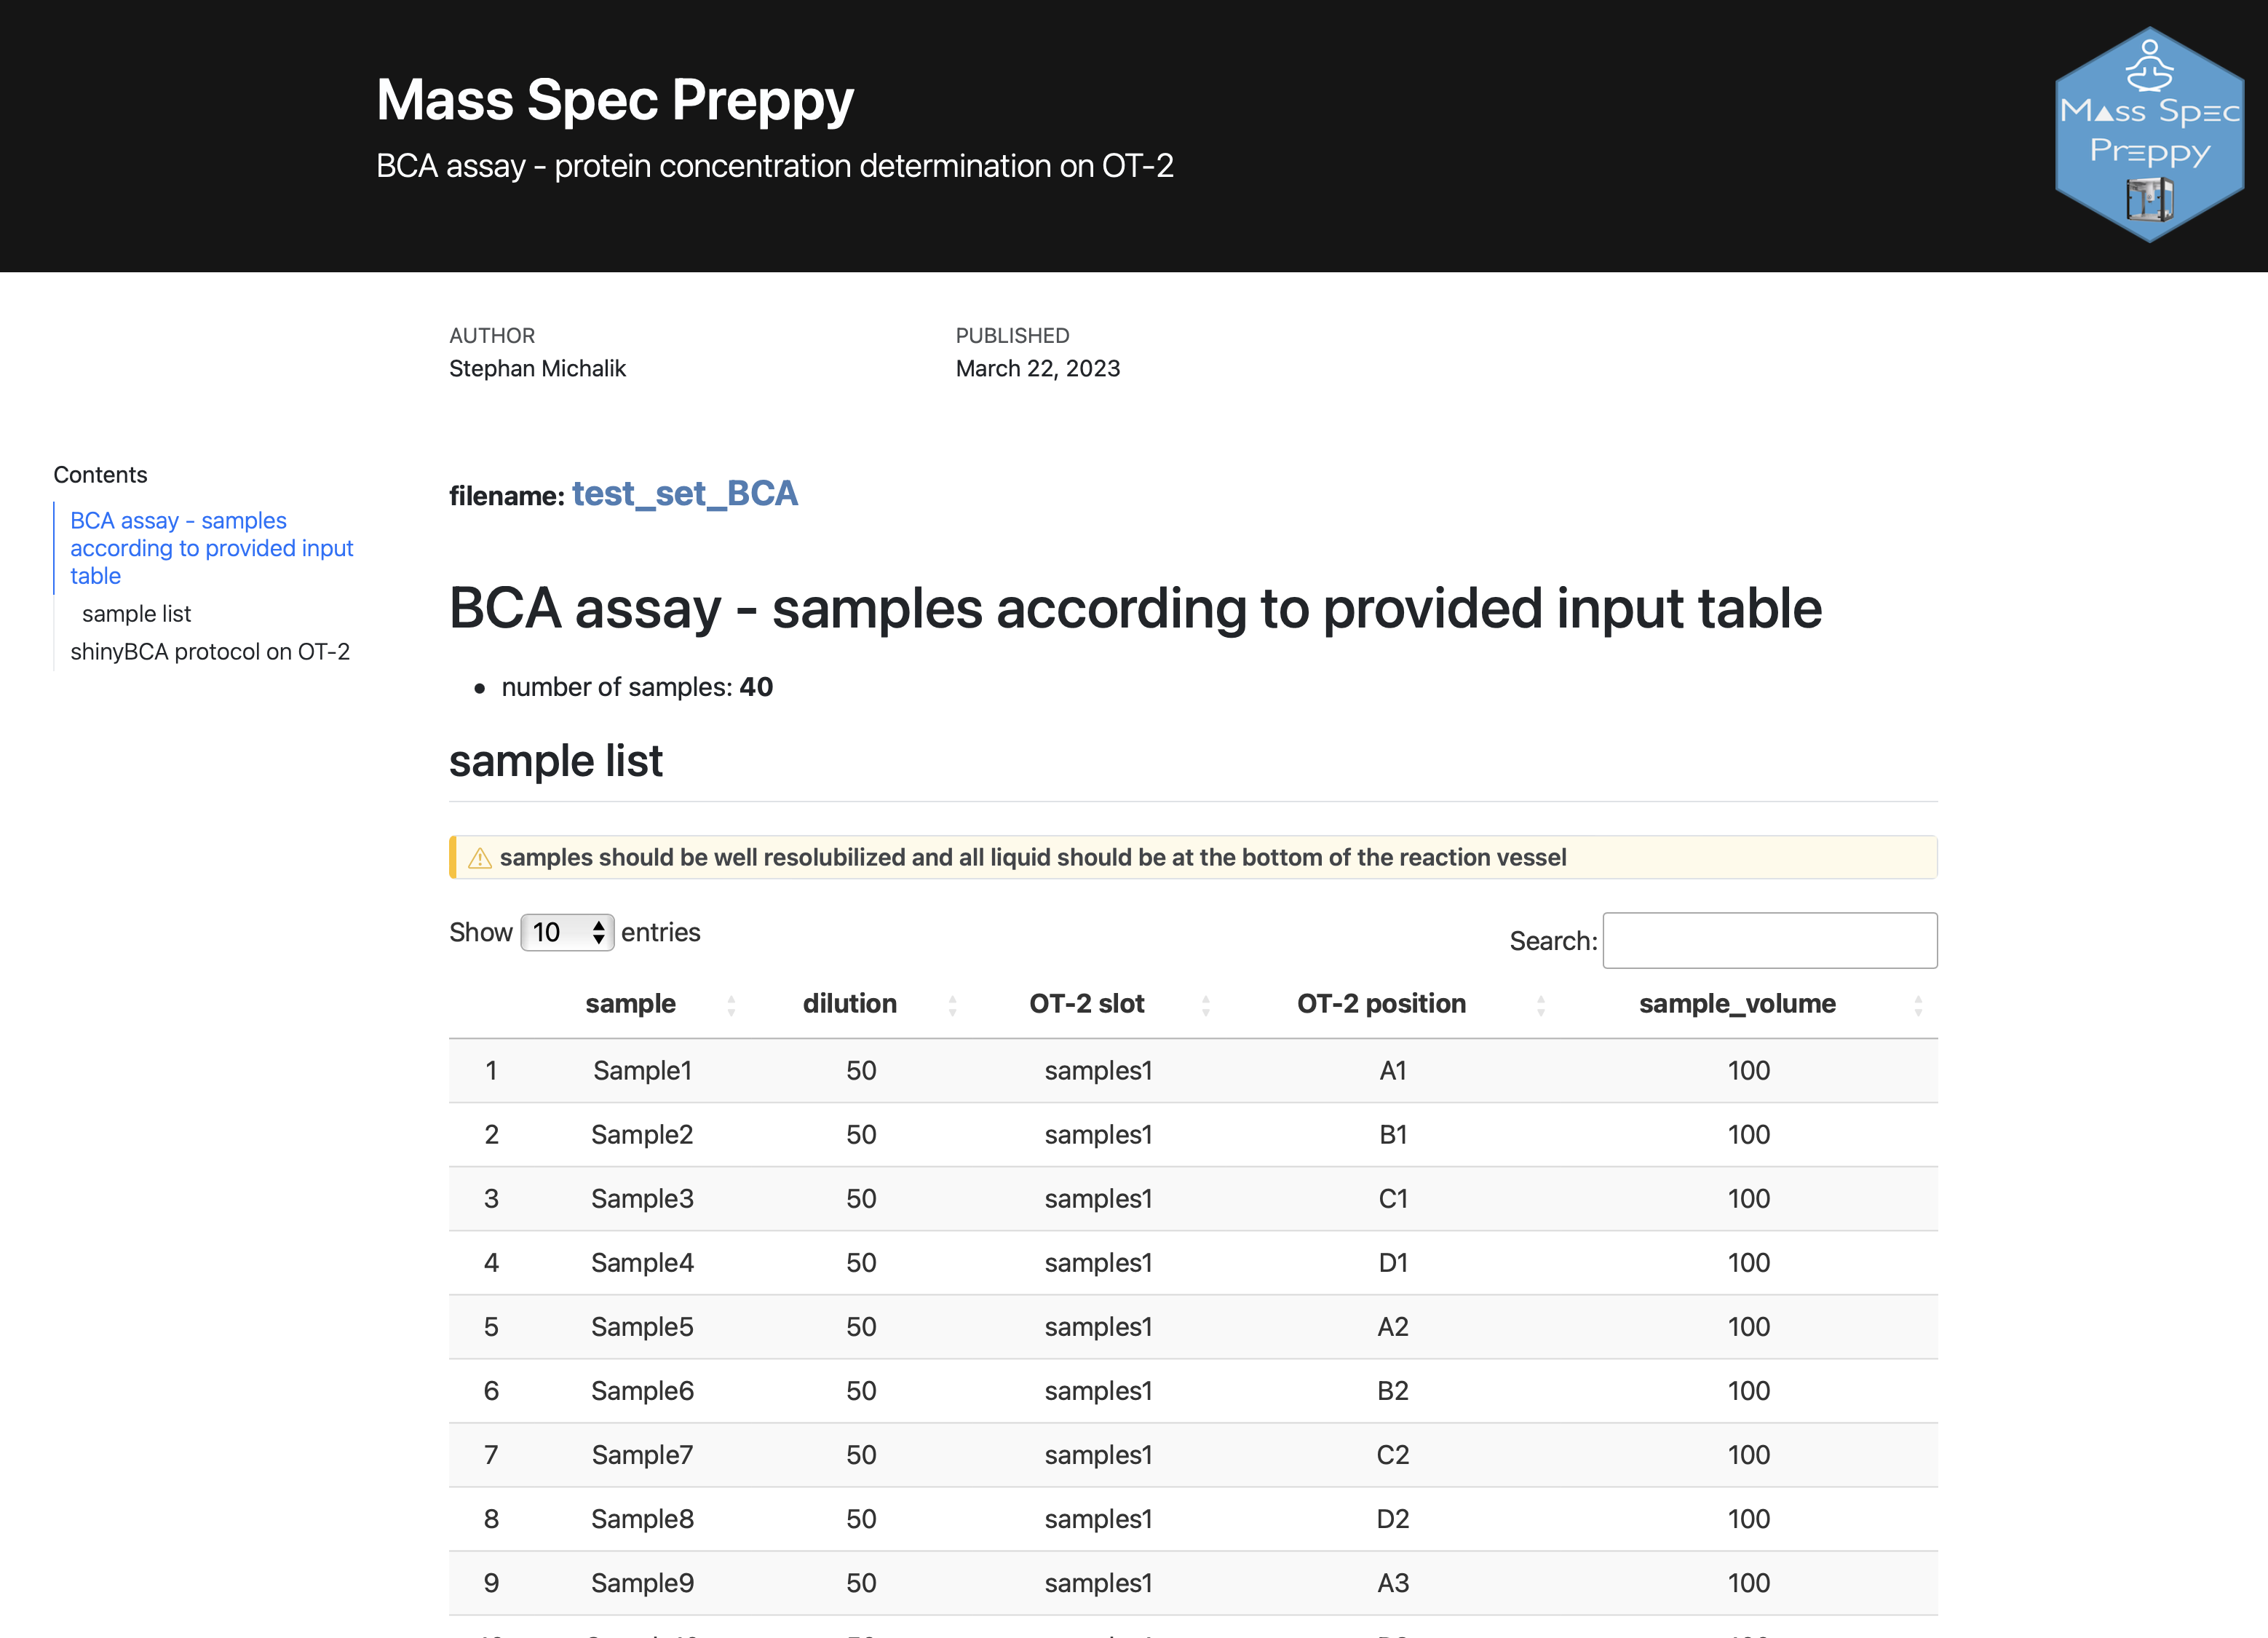Viewport: 2268px width, 1638px height.
Task: Sort table by the dilution column arrows
Action: coord(952,1005)
